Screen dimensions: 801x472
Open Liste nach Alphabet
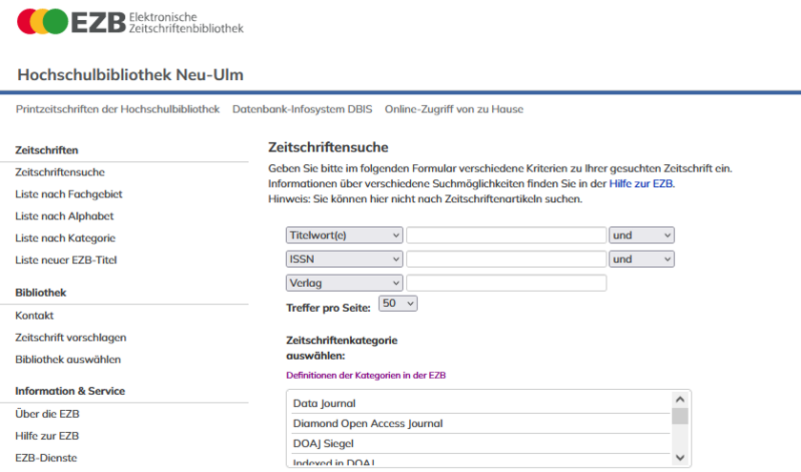pos(65,216)
